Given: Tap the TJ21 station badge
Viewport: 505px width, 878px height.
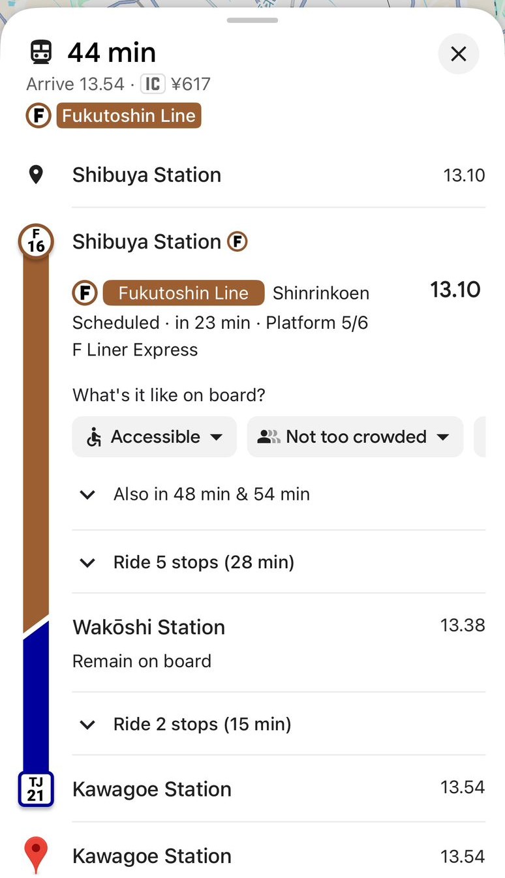Looking at the screenshot, I should point(36,789).
